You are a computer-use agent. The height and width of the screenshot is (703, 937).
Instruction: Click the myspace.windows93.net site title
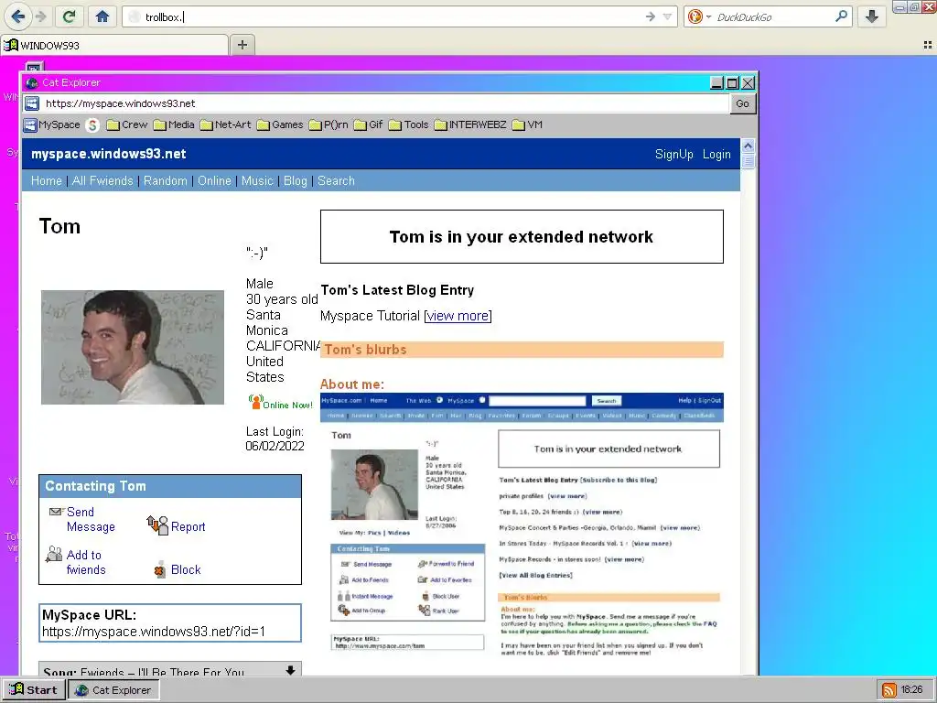[x=109, y=154]
